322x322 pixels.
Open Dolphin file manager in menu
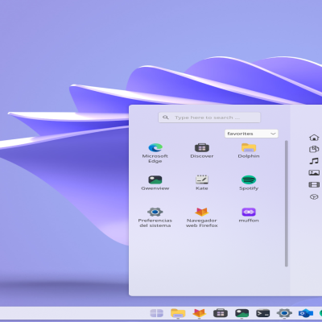pos(249,151)
